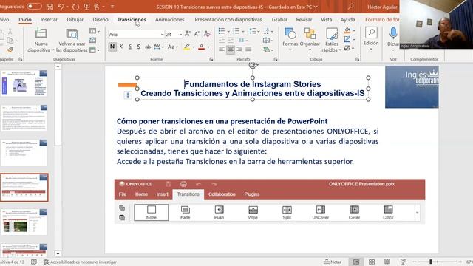The image size is (473, 266).
Task: Switch to the Insertar tab
Action: pos(49,20)
